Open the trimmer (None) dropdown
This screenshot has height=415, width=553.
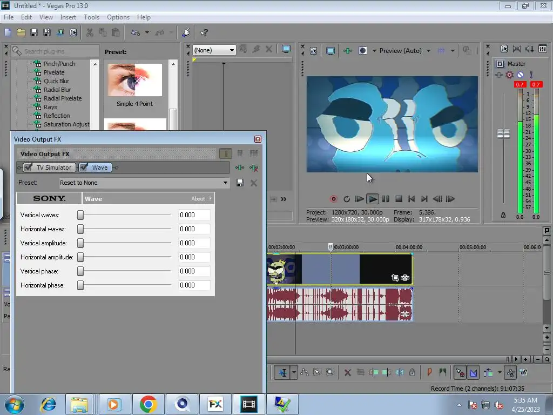click(x=232, y=50)
